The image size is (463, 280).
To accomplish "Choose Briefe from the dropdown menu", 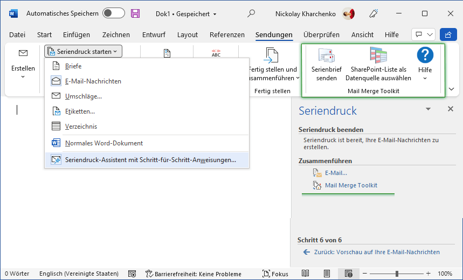I will click(147, 66).
